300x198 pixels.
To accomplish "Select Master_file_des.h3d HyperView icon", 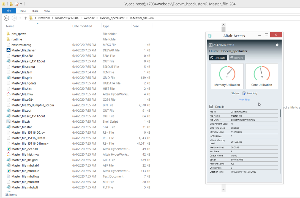I will point(9,149).
